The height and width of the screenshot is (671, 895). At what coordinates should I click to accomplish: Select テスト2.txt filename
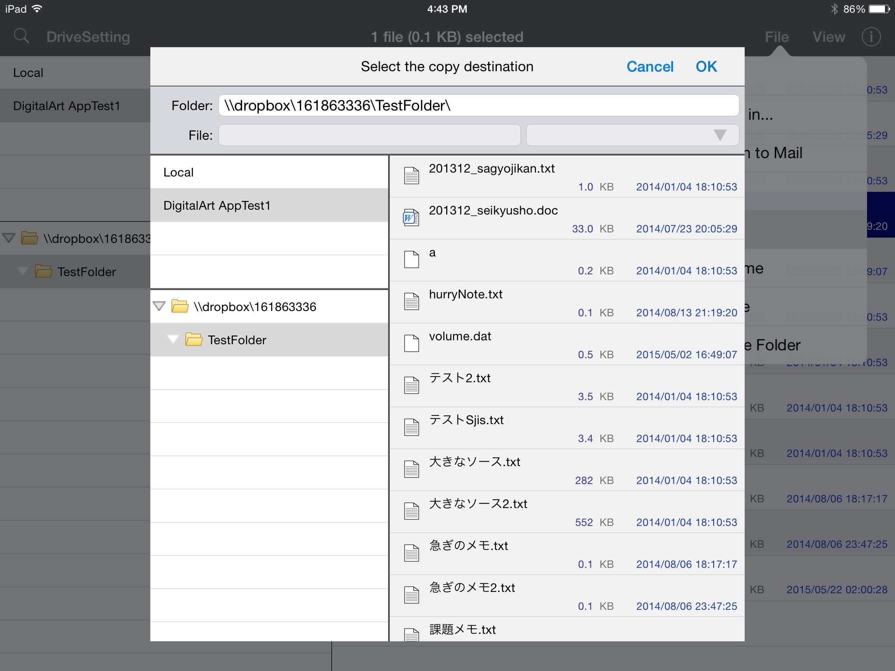coord(460,378)
